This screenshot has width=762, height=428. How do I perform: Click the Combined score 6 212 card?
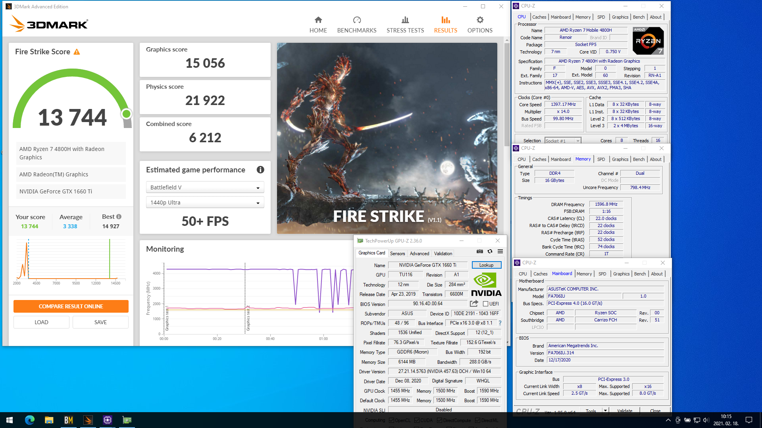point(205,134)
